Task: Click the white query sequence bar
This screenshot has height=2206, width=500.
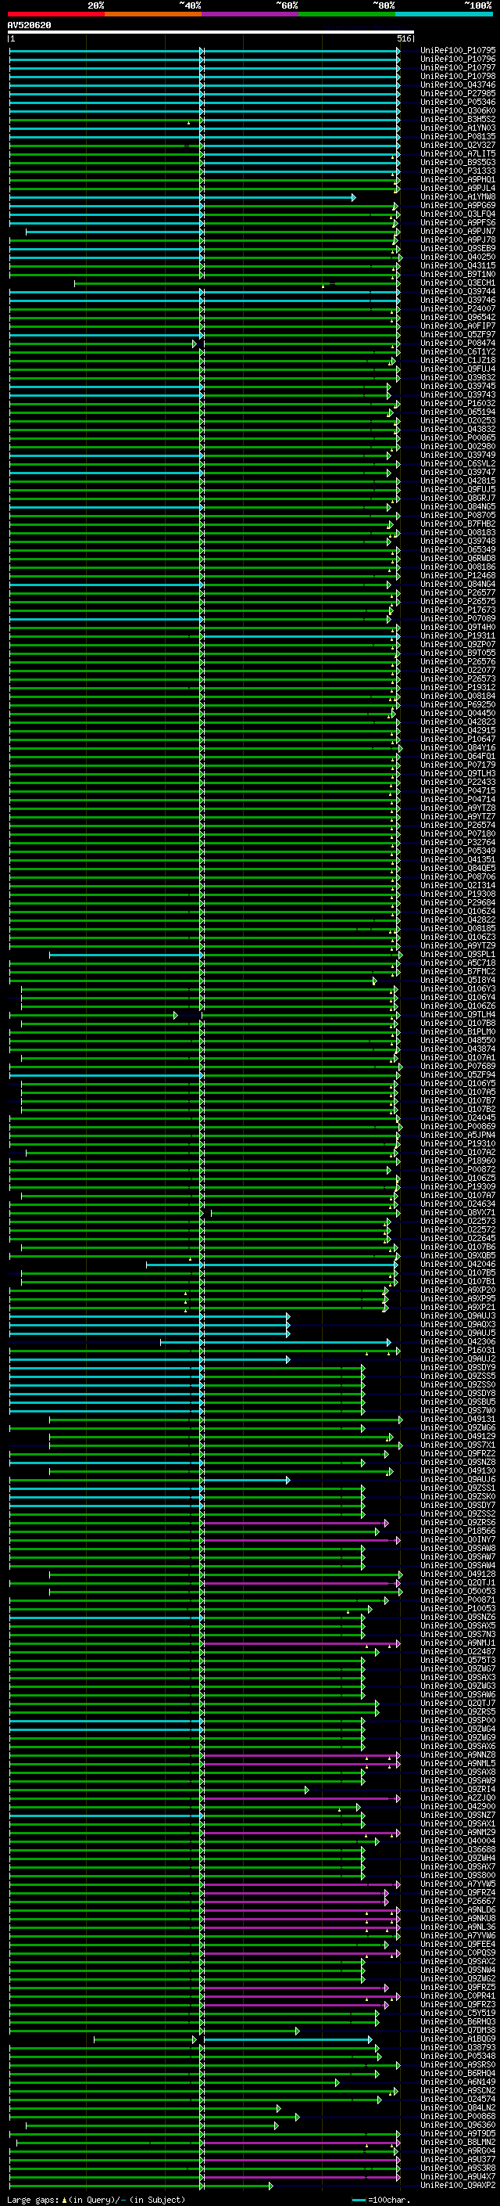Action: coord(210,33)
